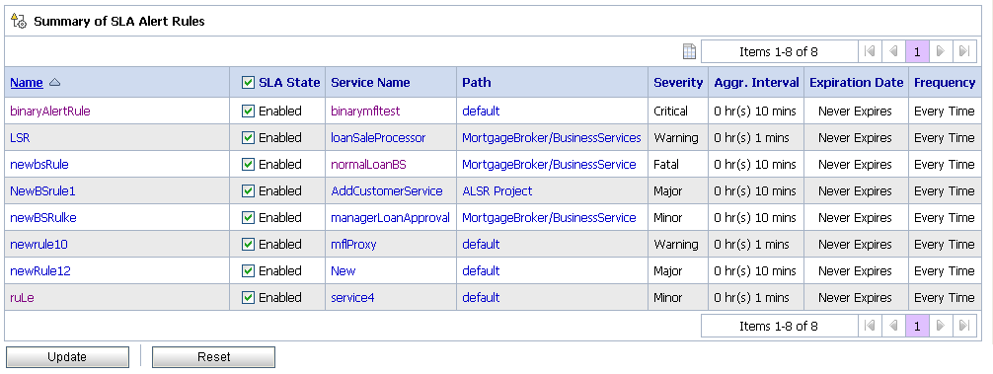Uncheck Enabled for newrule10
The image size is (993, 374).
(249, 244)
